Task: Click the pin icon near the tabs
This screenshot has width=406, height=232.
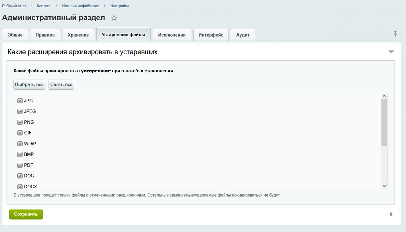Action: click(395, 33)
